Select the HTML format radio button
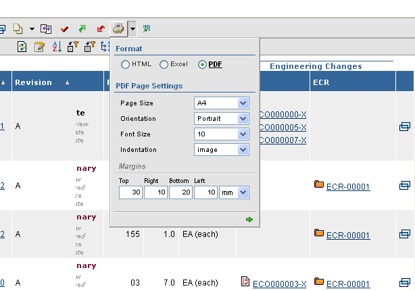Screen dimensions: 415x291 point(126,64)
